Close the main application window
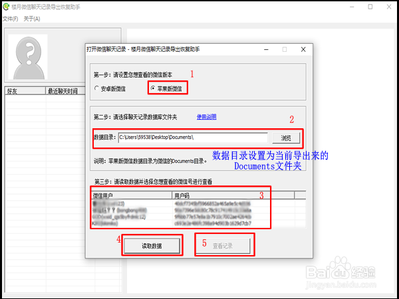The height and width of the screenshot is (299, 399). 389,7
